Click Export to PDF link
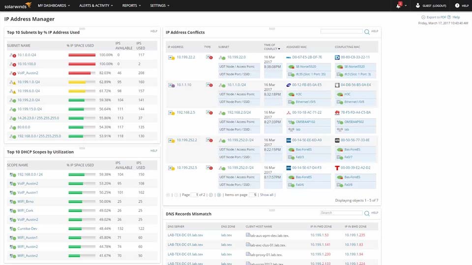The height and width of the screenshot is (265, 472). point(436,18)
